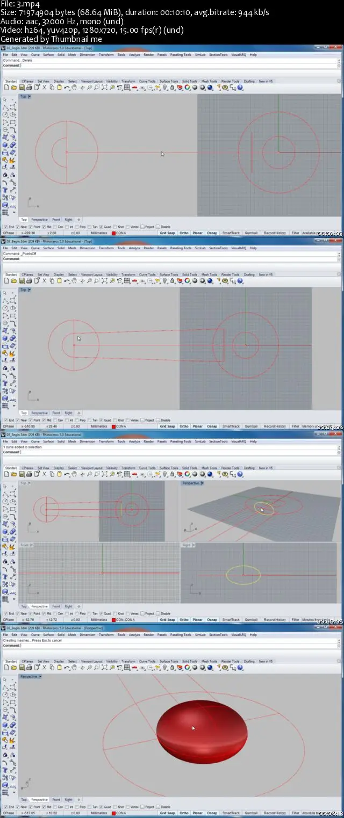Toggle Project checkbox in the _Delete frame

coord(143,227)
